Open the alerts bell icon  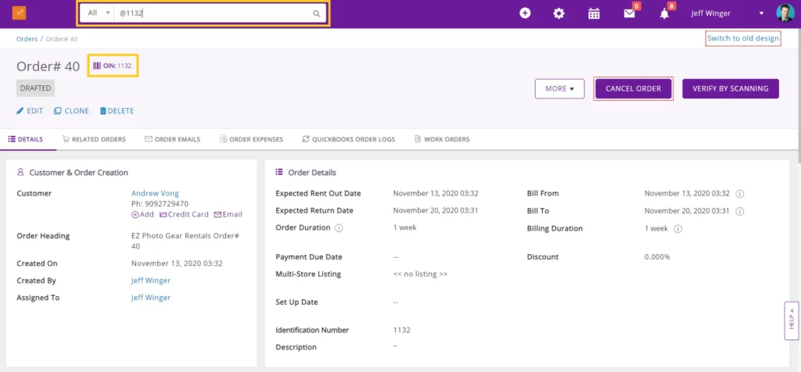(664, 13)
